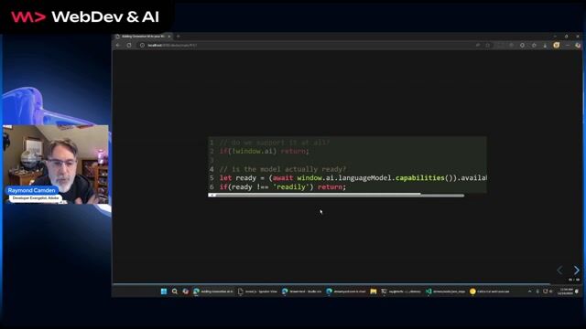
Task: Click the download icon in browser toolbar
Action: (545, 45)
